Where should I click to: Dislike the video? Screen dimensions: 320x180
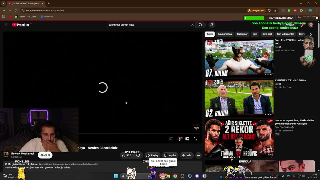pos(138,155)
